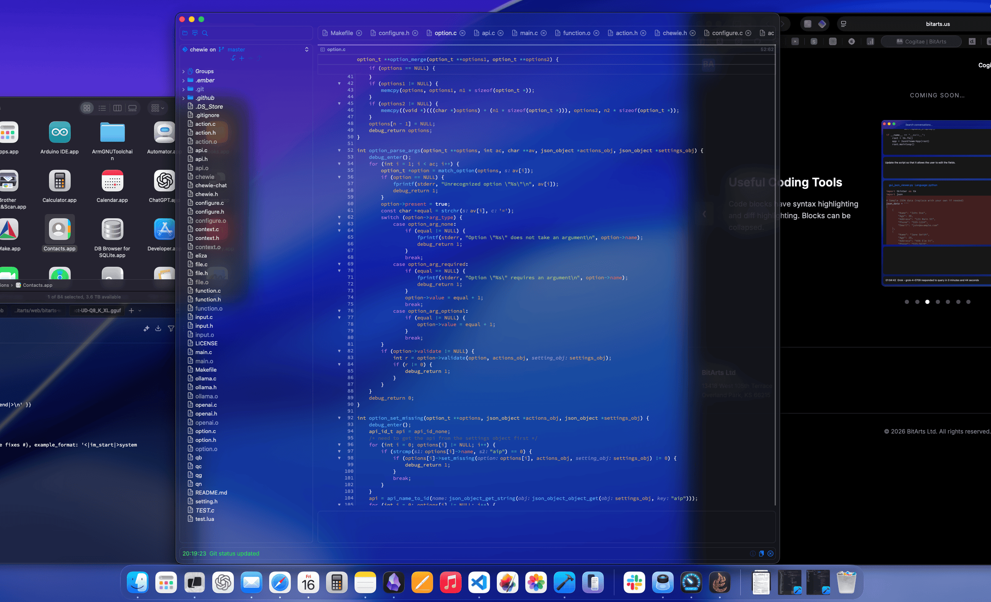Open the Search navigator in the sidebar
The width and height of the screenshot is (991, 602).
[205, 33]
